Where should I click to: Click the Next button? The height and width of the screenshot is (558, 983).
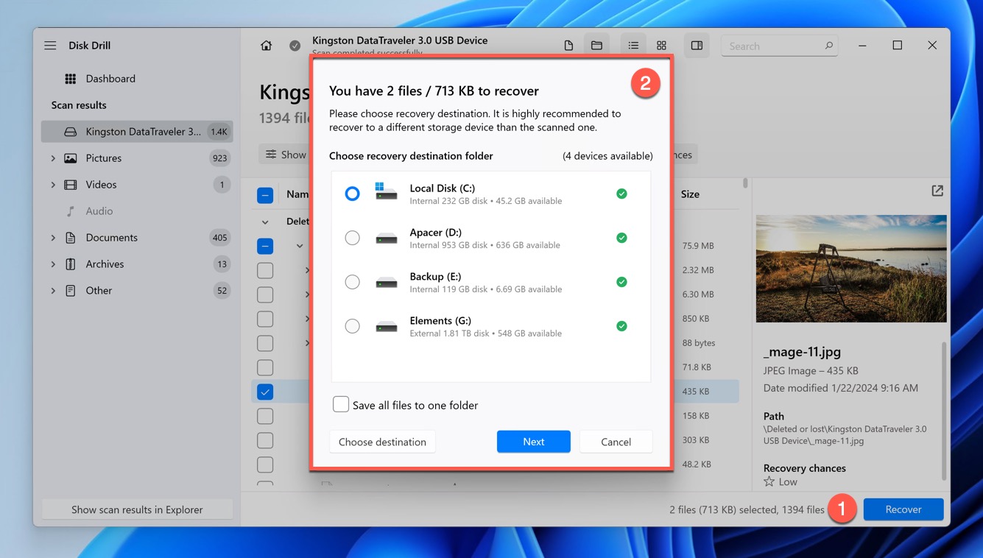click(x=534, y=442)
